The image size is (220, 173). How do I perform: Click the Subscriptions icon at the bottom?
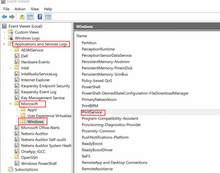11,169
